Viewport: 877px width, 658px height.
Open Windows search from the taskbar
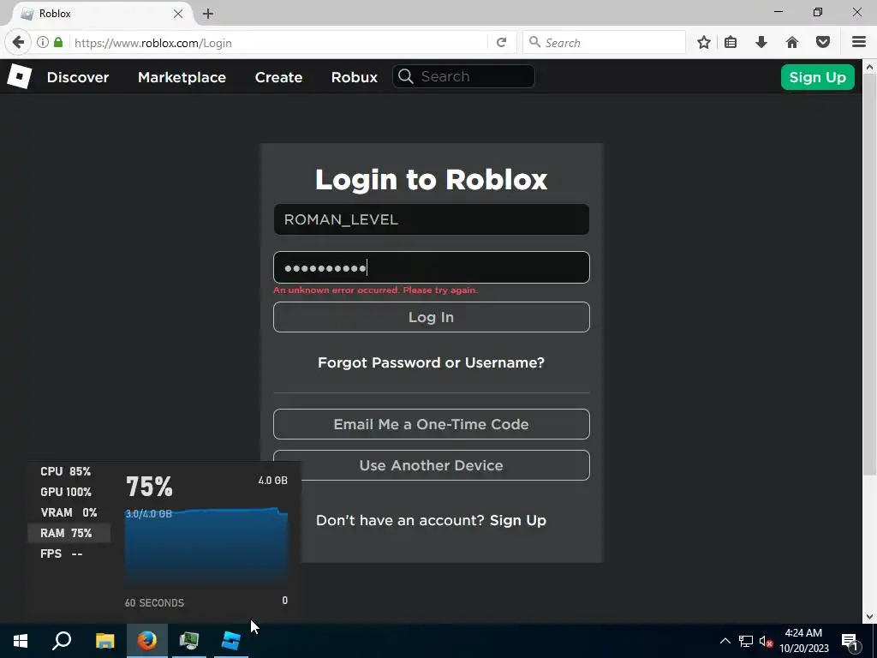pos(62,641)
